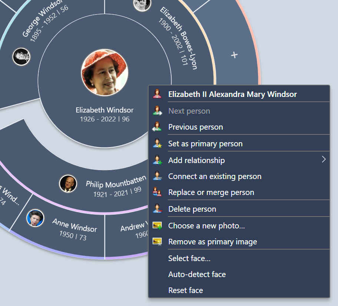Click the Replace or merge person icon

pos(157,192)
